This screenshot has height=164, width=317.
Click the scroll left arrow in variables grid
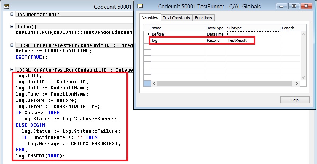pyautogui.click(x=154, y=84)
